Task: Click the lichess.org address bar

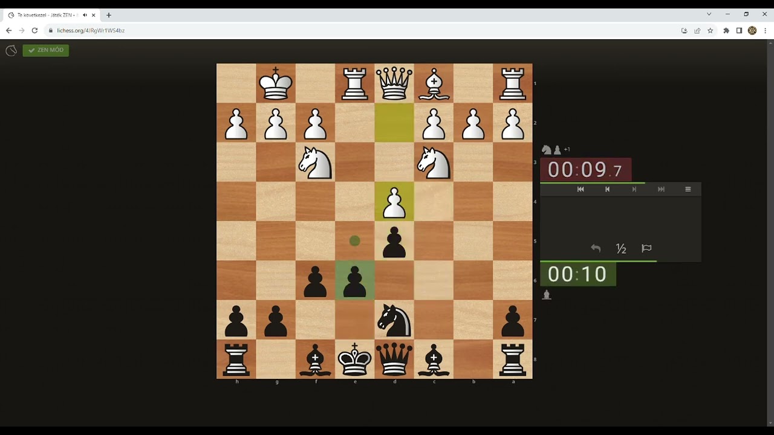Action: [363, 30]
